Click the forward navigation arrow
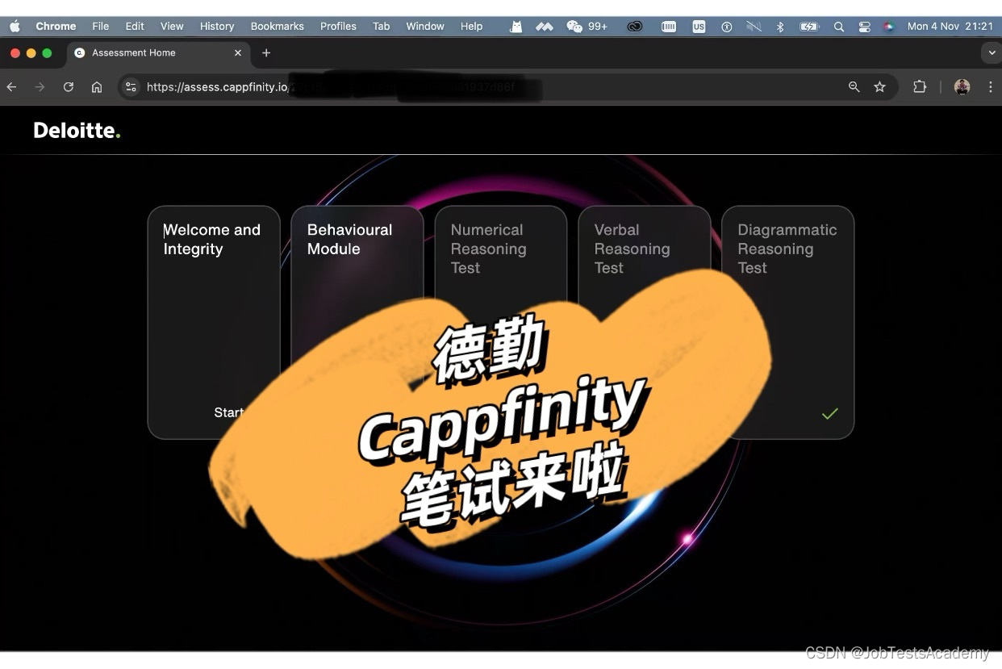This screenshot has height=669, width=1002. [40, 87]
